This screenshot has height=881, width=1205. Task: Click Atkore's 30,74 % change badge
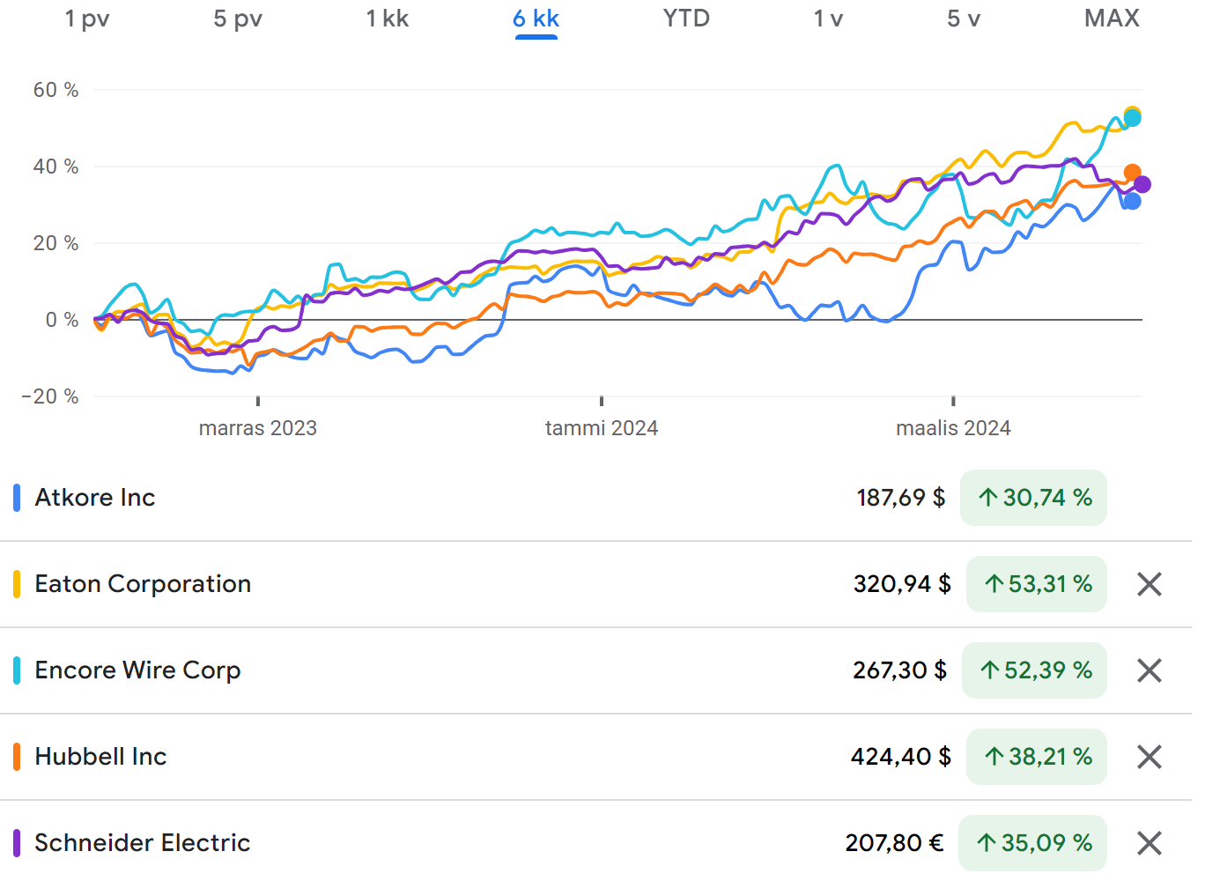[1033, 498]
